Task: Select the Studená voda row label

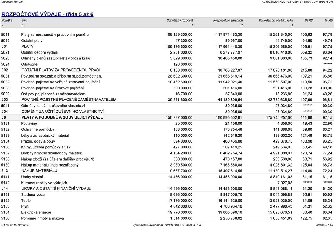Action: 33,195
